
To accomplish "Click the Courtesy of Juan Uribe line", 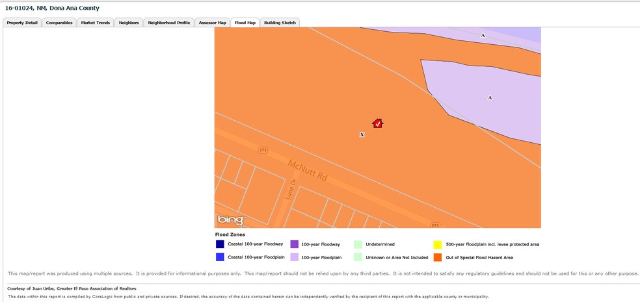I will click(x=72, y=288).
